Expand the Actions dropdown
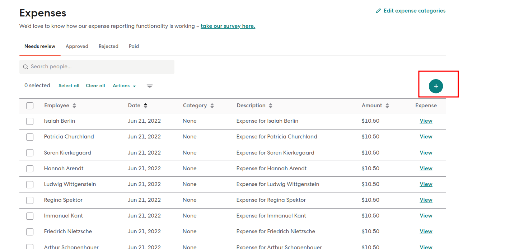 pyautogui.click(x=124, y=86)
